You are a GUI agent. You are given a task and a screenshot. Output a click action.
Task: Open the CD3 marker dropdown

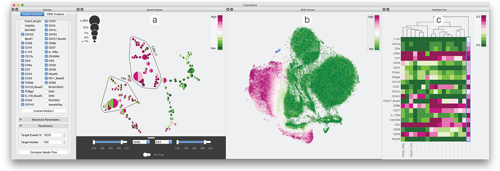click(x=163, y=142)
